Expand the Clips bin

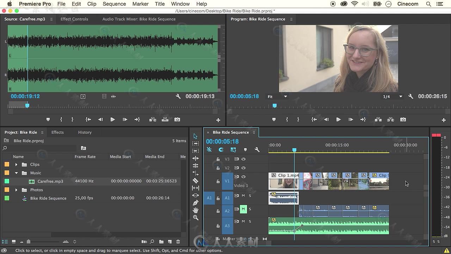(x=16, y=164)
